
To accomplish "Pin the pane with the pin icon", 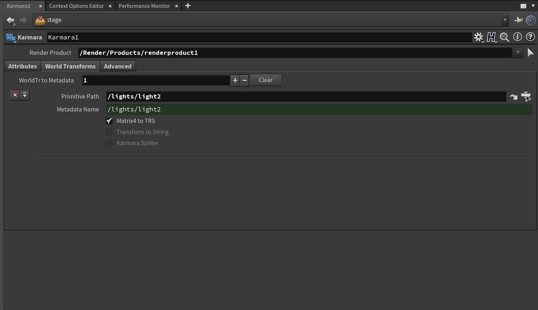I will coord(518,20).
